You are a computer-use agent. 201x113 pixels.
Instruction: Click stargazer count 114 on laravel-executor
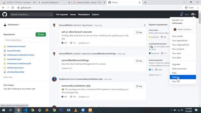click(73, 43)
